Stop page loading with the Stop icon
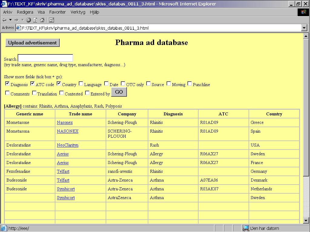Viewport: 310px width, 232px height. (x=28, y=20)
